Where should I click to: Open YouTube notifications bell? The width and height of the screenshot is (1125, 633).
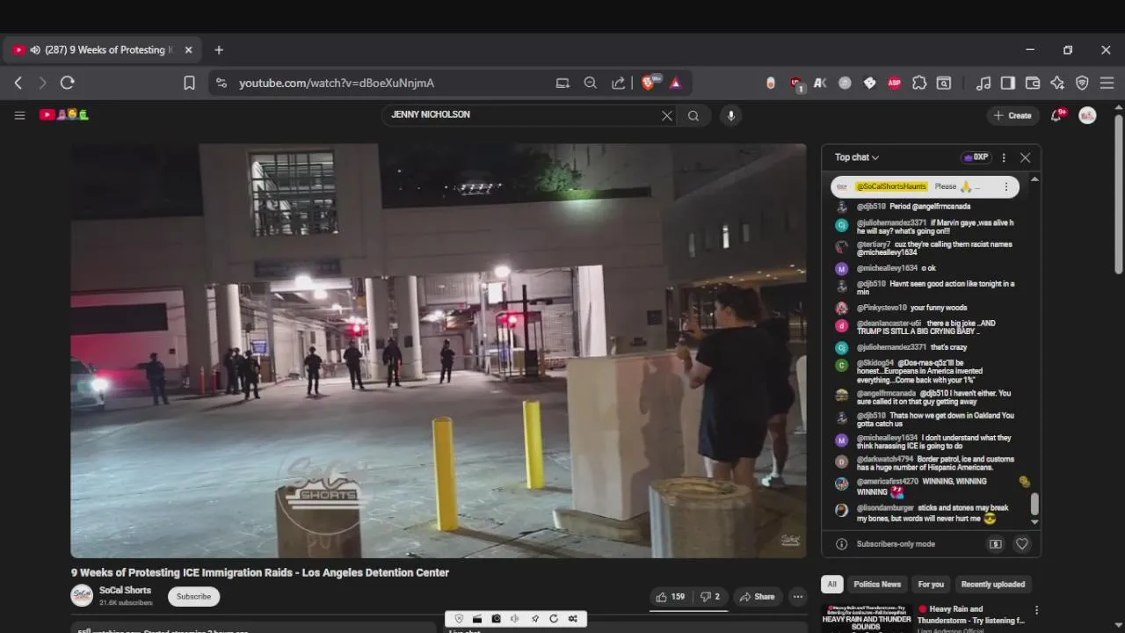(x=1056, y=115)
